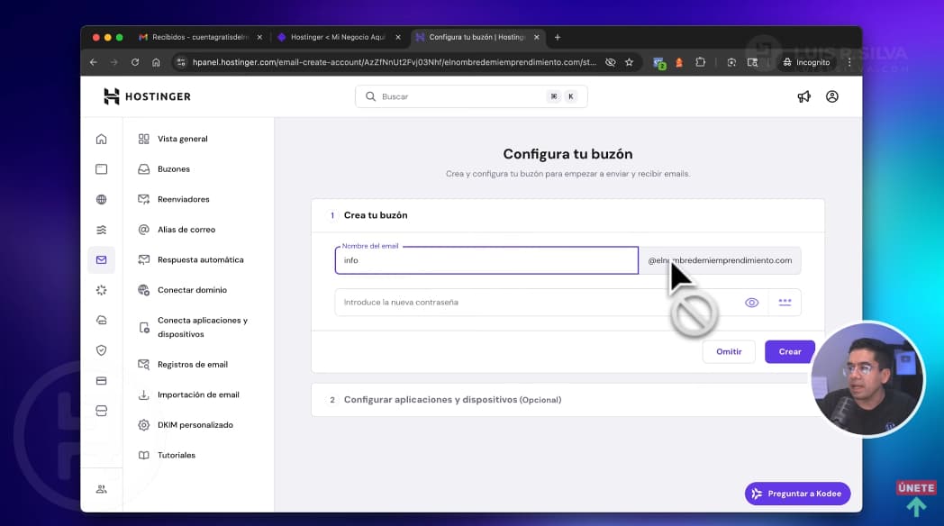Open Registros de email in the sidebar
Viewport: 944px width, 526px height.
pyautogui.click(x=193, y=365)
